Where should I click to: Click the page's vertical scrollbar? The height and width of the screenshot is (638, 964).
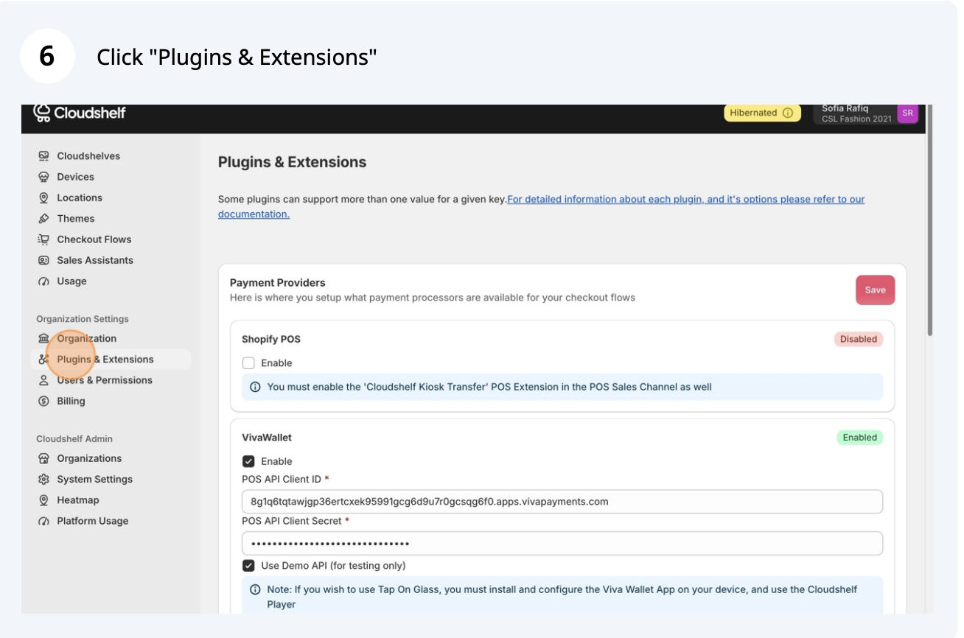pyautogui.click(x=930, y=221)
